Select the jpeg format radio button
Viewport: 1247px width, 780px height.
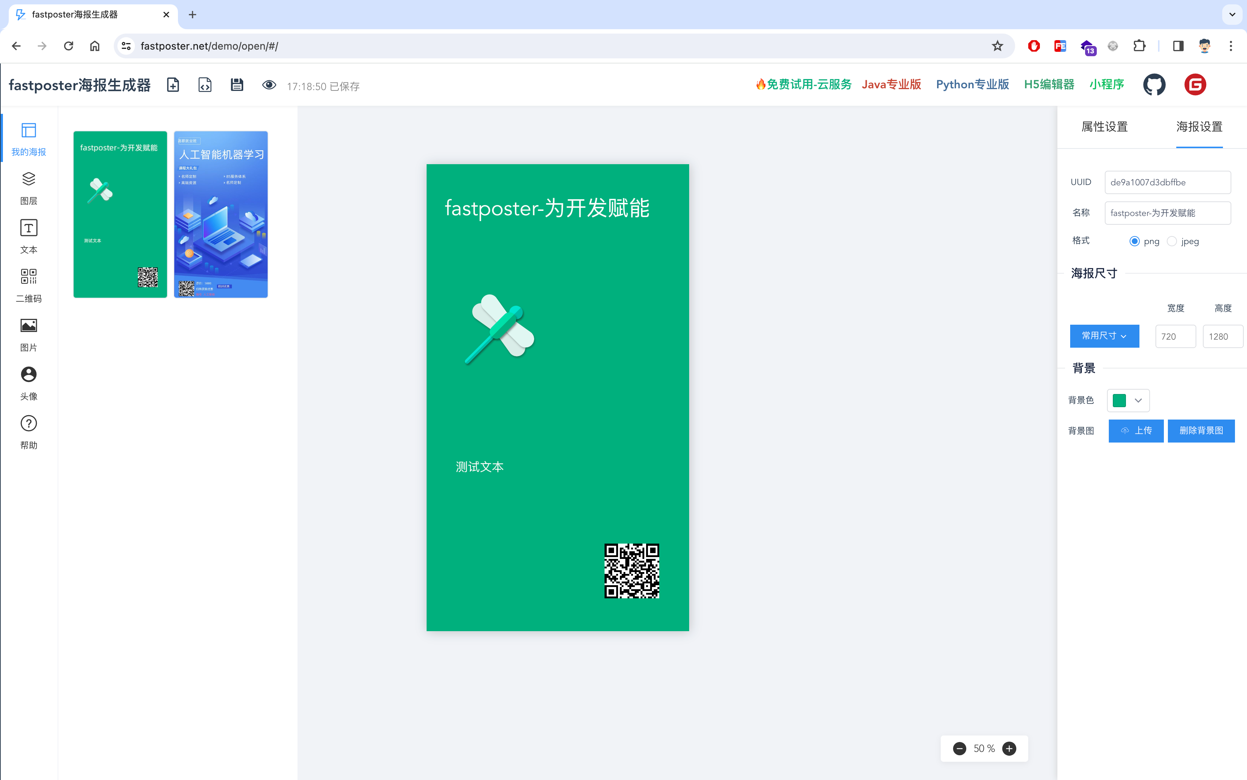tap(1172, 242)
